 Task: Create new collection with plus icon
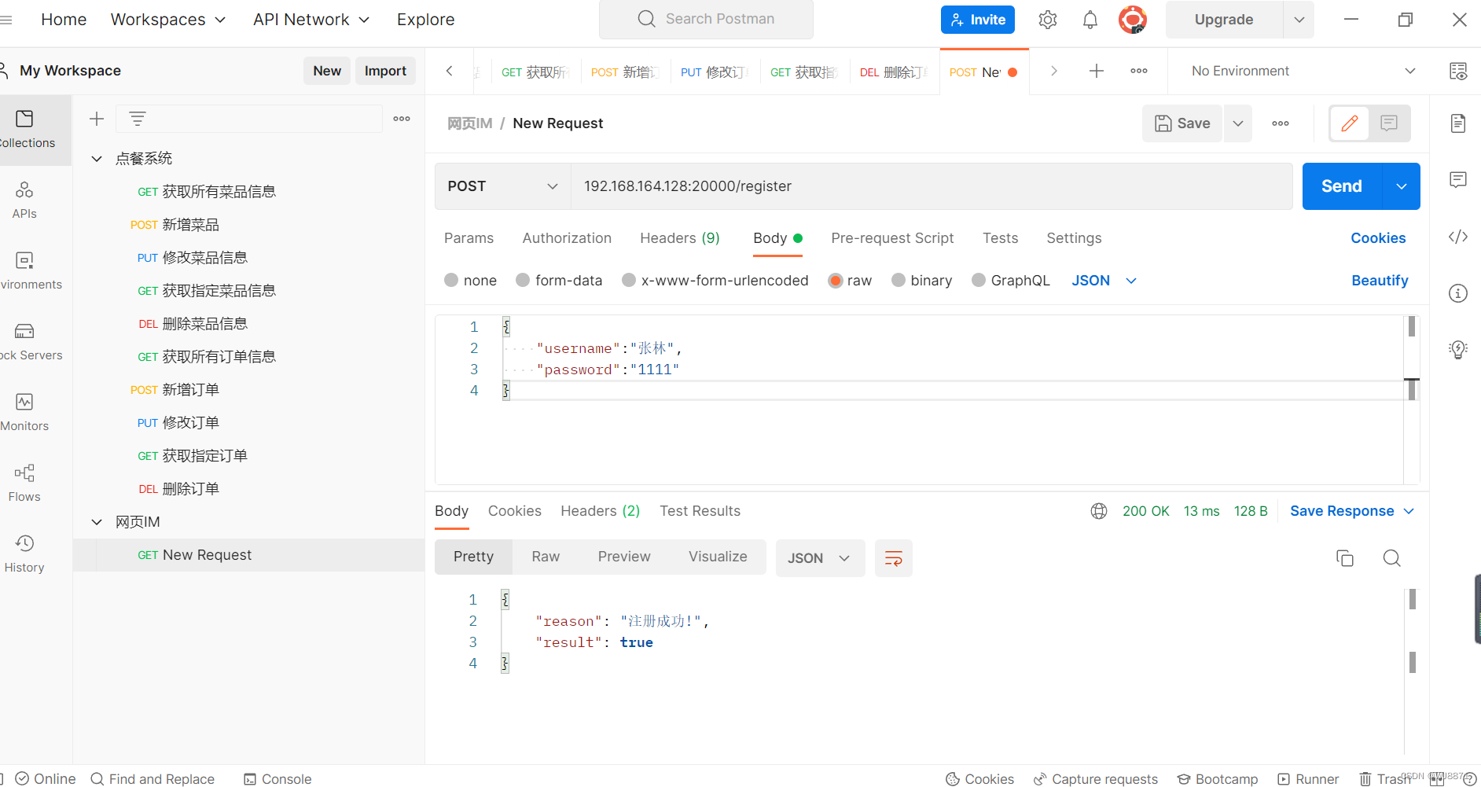(x=97, y=119)
